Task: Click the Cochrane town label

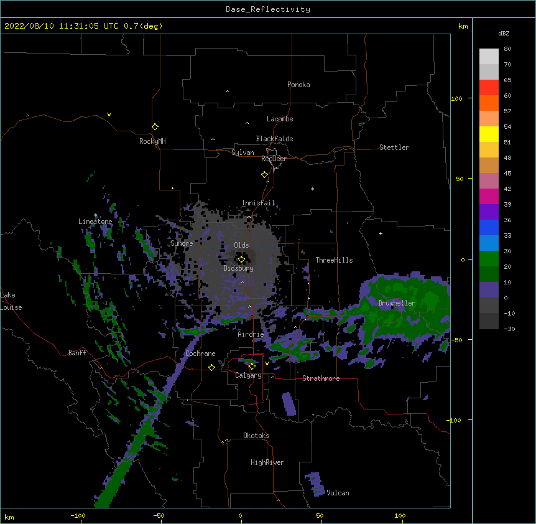Action: tap(200, 353)
